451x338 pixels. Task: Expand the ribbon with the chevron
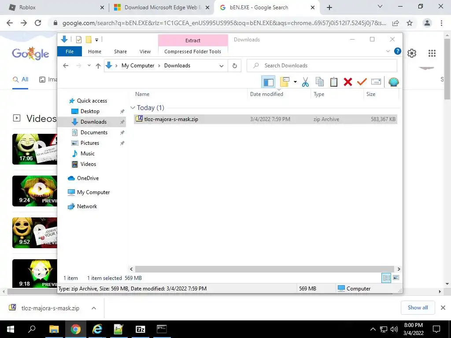[388, 51]
